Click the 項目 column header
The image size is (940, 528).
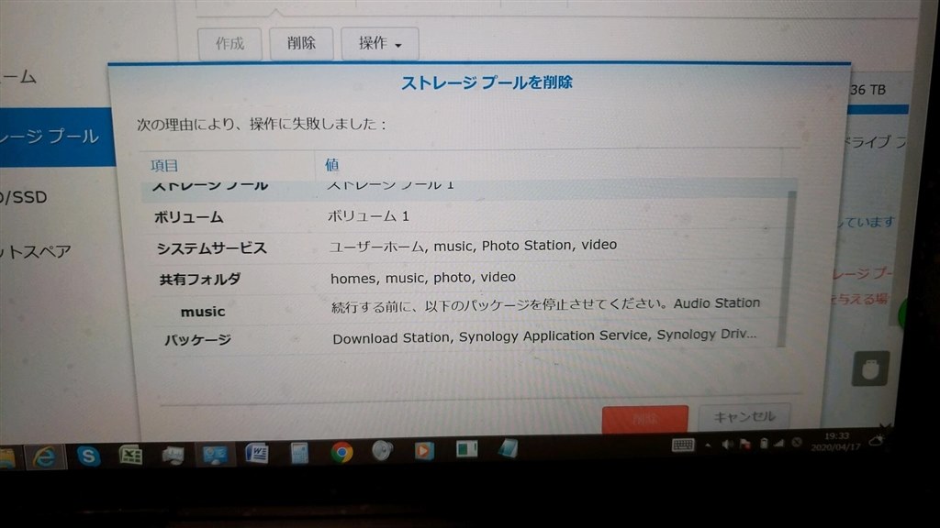coord(163,166)
